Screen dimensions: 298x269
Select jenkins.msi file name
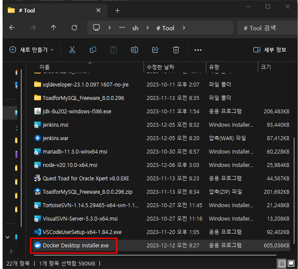point(55,125)
